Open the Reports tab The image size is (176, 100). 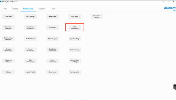tap(42, 9)
